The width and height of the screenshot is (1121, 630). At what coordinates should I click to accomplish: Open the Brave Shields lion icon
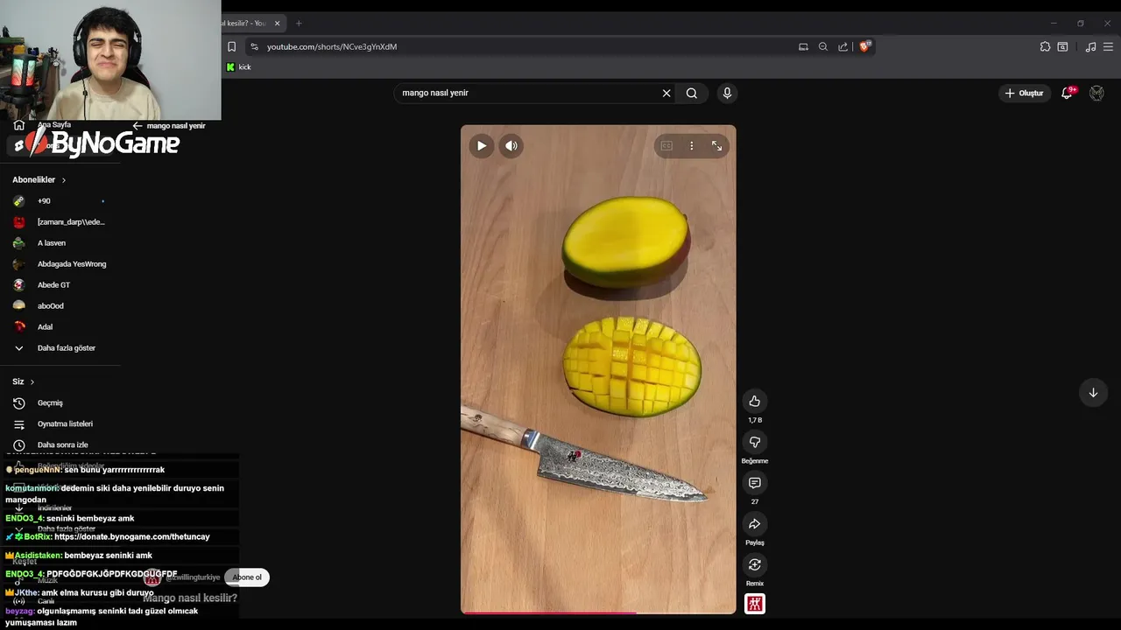click(864, 46)
